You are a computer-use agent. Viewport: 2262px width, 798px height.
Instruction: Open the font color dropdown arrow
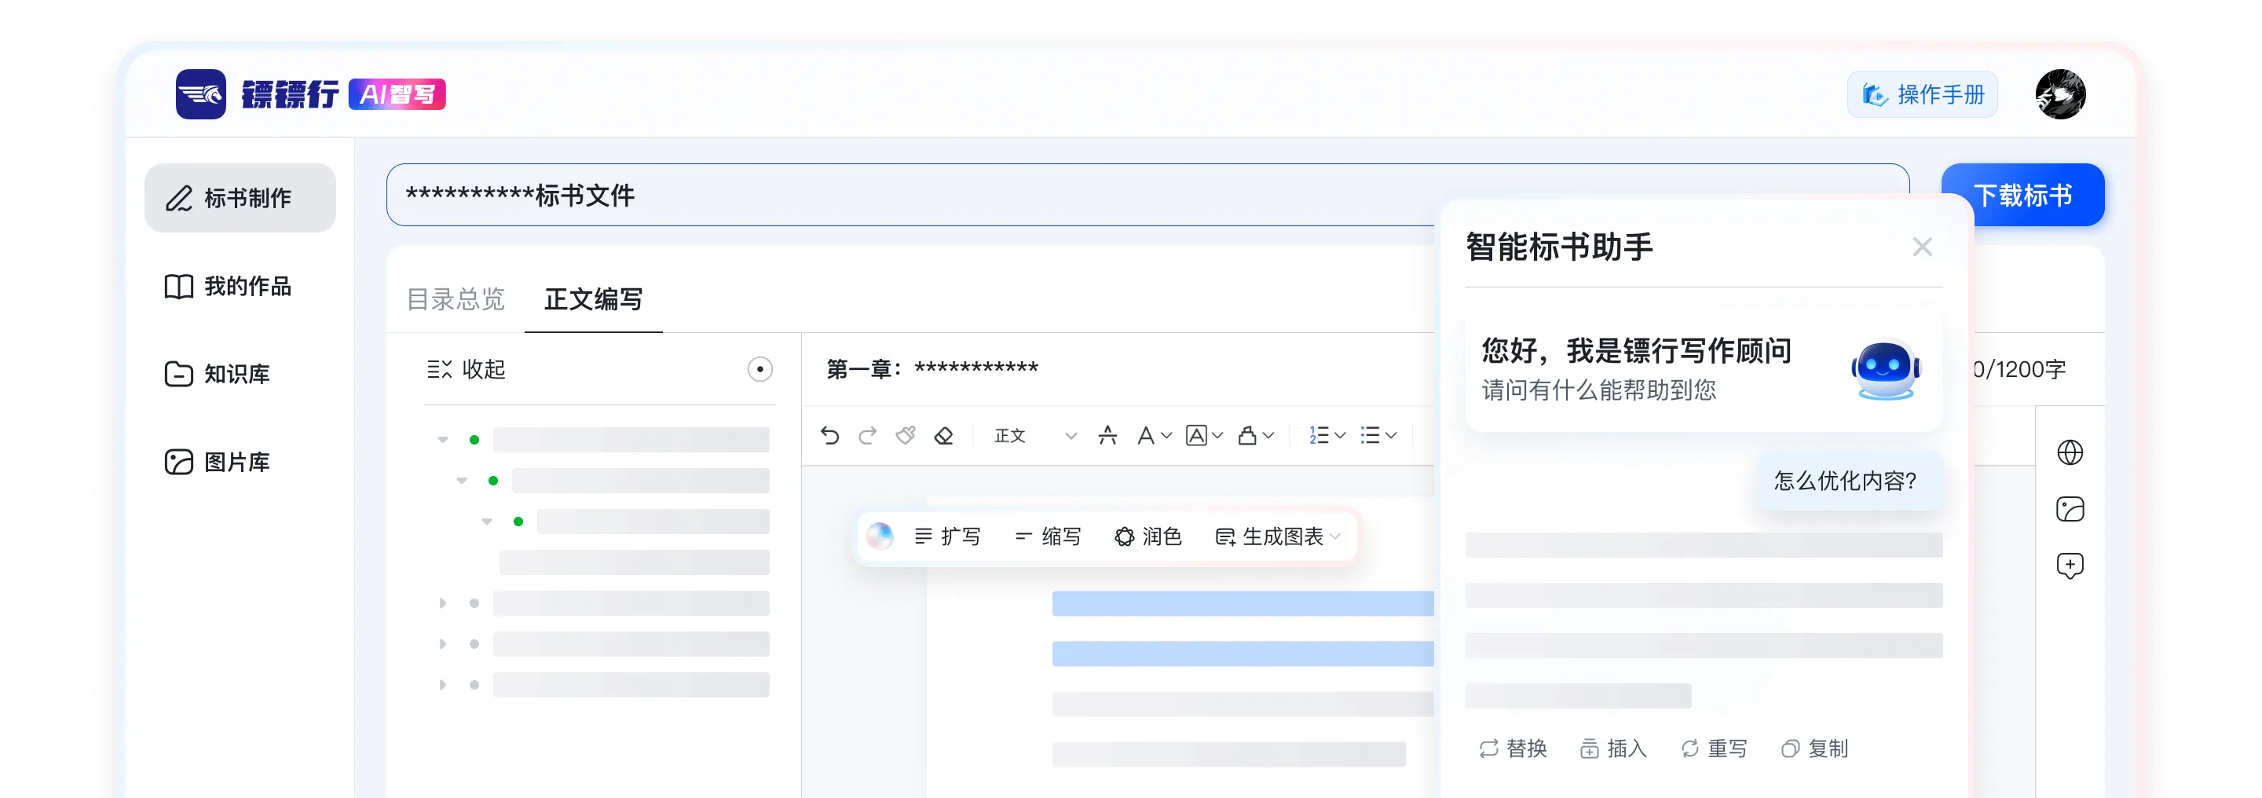tap(1166, 435)
